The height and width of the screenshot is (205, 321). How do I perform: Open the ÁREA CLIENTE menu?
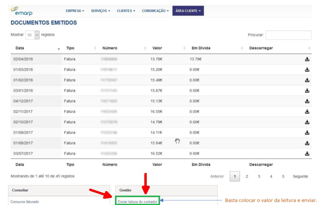[x=188, y=11]
